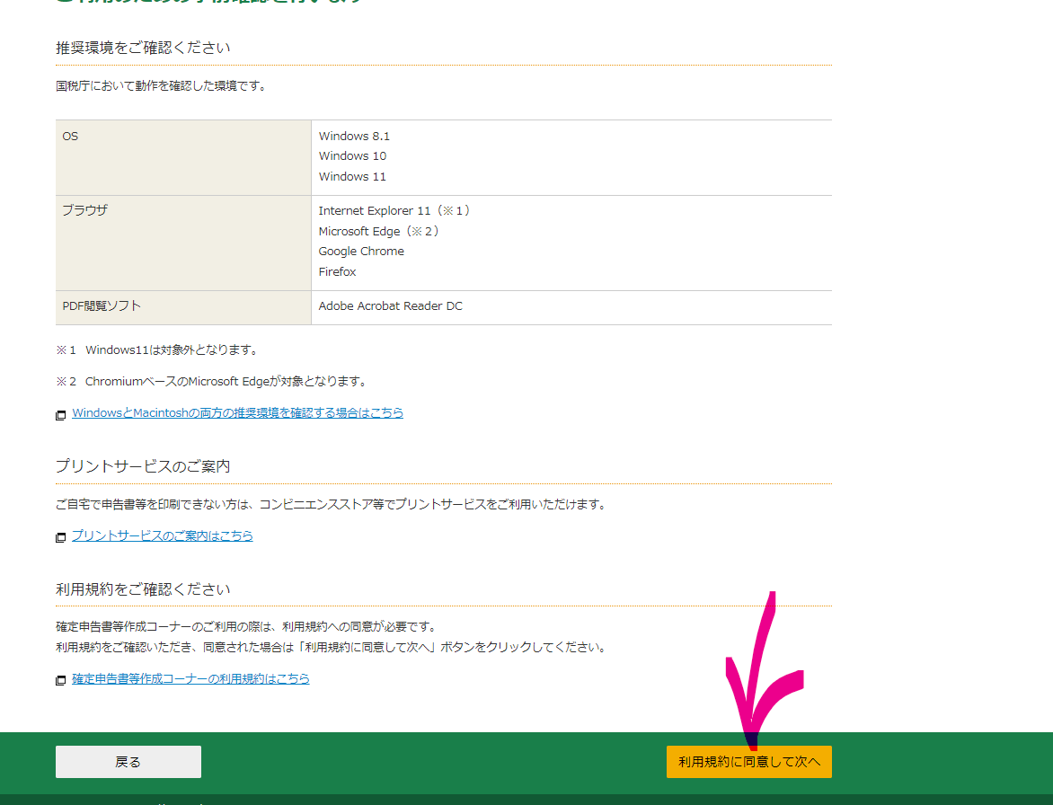
Task: Select Firefox entry in browser row
Action: (x=337, y=272)
